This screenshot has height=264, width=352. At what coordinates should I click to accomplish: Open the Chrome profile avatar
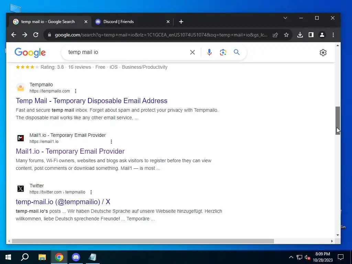coord(322,35)
